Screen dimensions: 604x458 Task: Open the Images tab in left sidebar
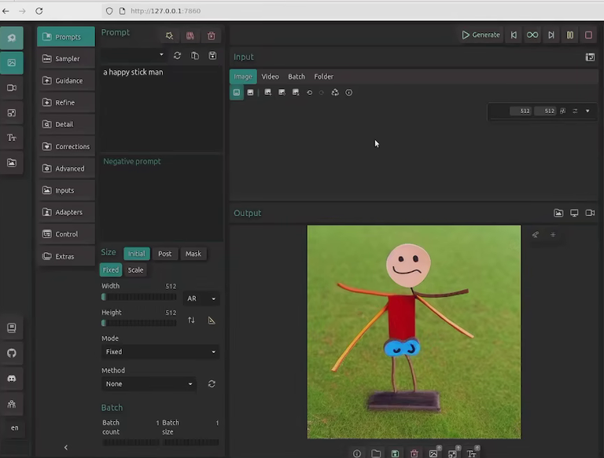pos(12,63)
